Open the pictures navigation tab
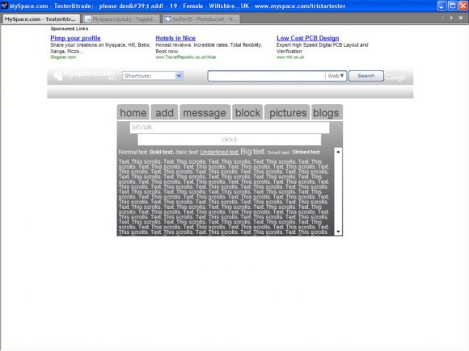Screen dimensions: 469x351 pos(287,112)
